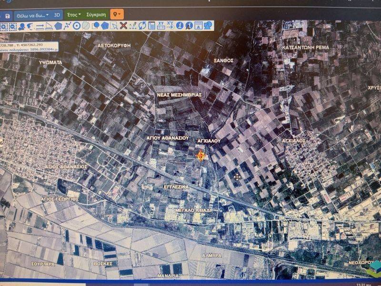Click the red X clear drawings icon
Image resolution: width=381 pixels, height=286 pixels.
coord(123,26)
